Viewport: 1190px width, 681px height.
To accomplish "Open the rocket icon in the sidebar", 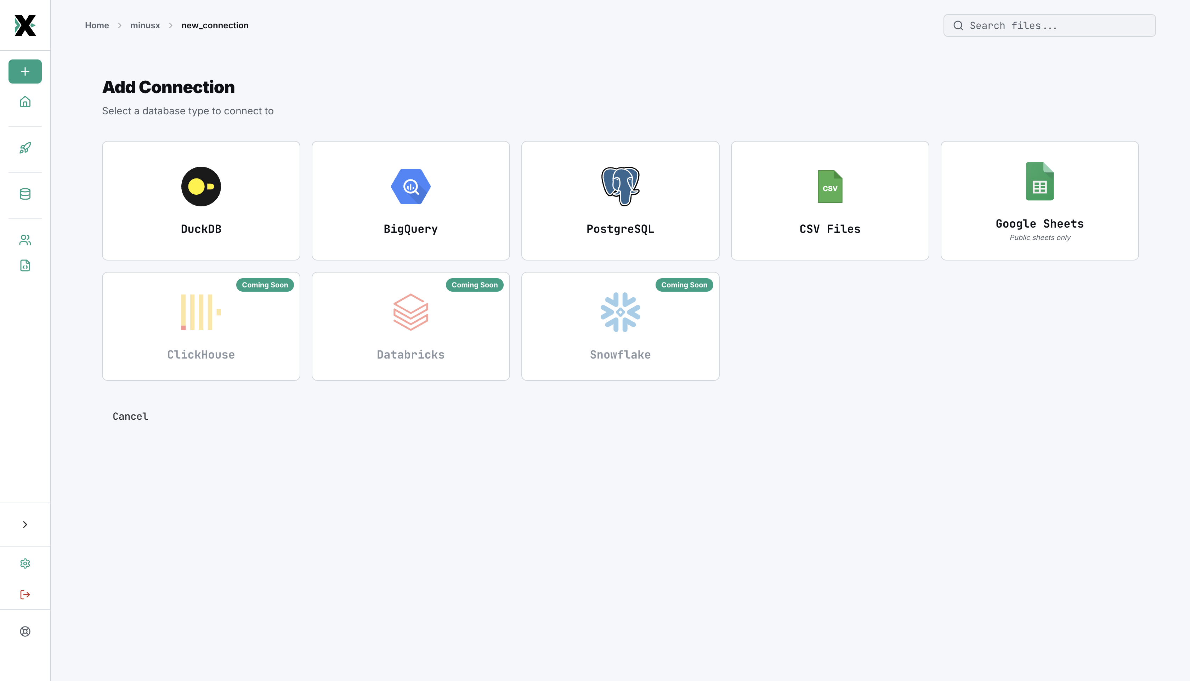I will click(25, 148).
